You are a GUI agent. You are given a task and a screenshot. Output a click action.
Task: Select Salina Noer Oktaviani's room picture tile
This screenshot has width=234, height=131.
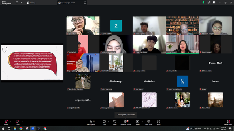(116, 63)
